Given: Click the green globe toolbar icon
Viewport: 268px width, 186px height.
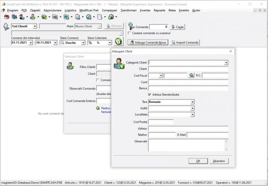Looking at the screenshot, I should 111,17.
